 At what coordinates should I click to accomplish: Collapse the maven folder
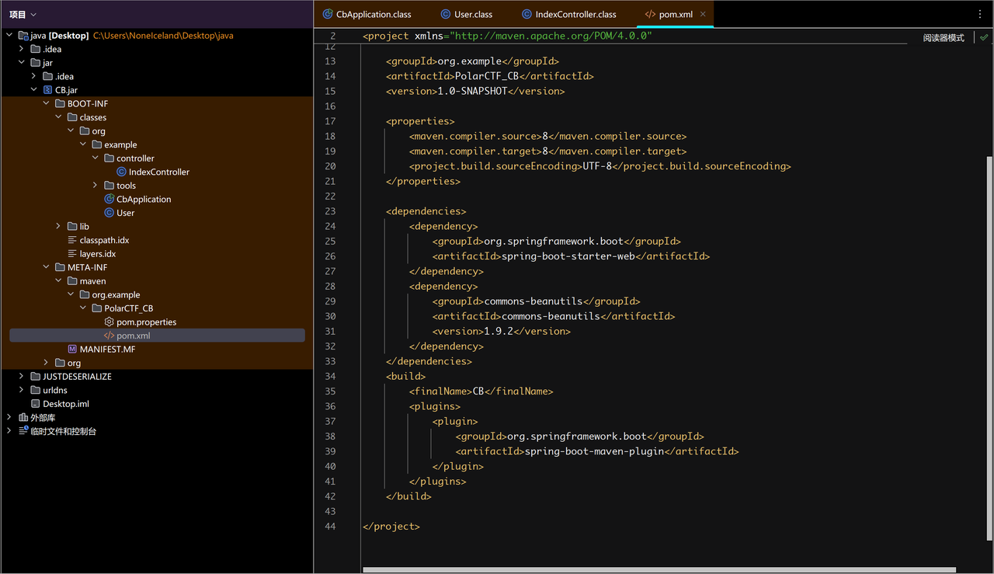pos(59,281)
